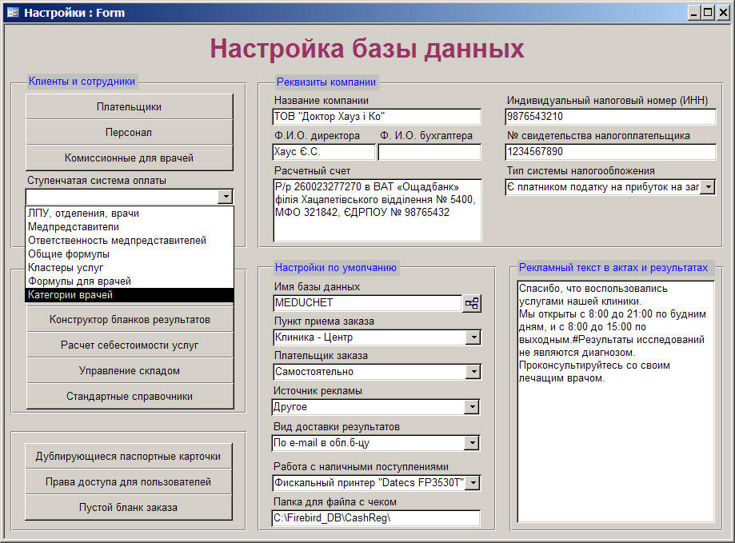Click the Имя базы данных field
The width and height of the screenshot is (735, 543).
click(x=368, y=303)
